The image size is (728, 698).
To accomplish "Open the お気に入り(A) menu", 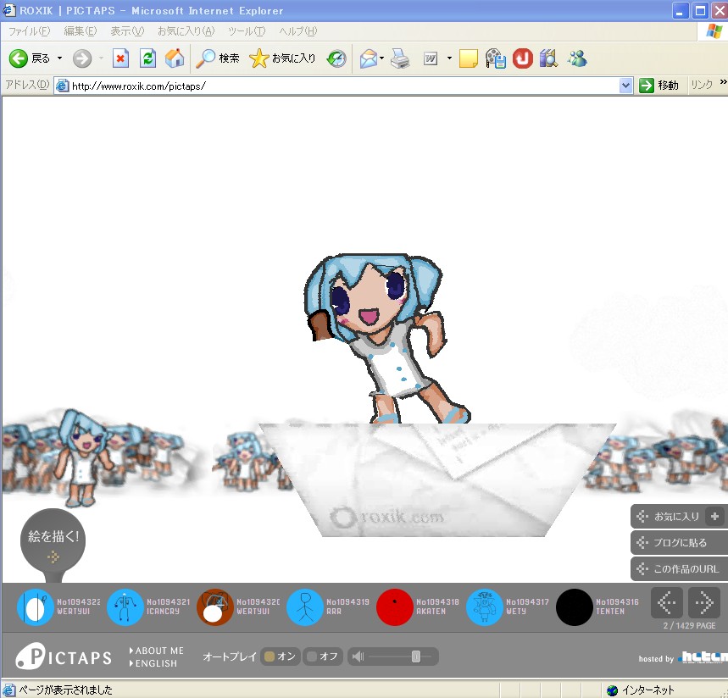I will click(x=186, y=31).
